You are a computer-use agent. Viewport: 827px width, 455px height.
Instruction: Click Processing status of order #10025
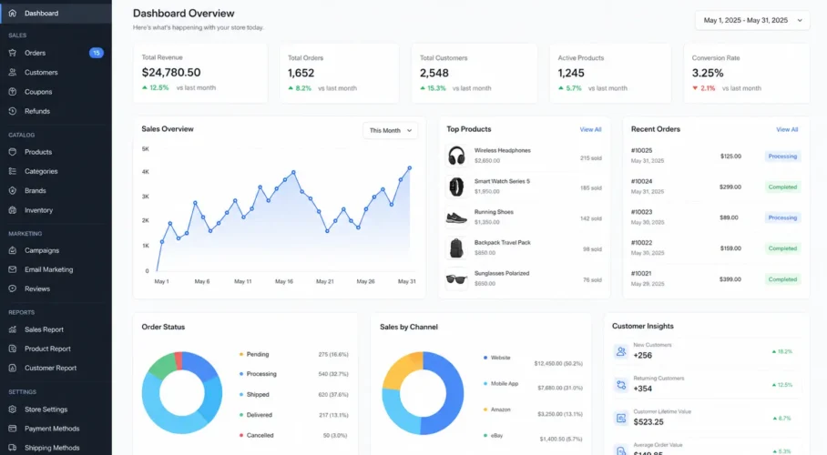[x=782, y=156]
